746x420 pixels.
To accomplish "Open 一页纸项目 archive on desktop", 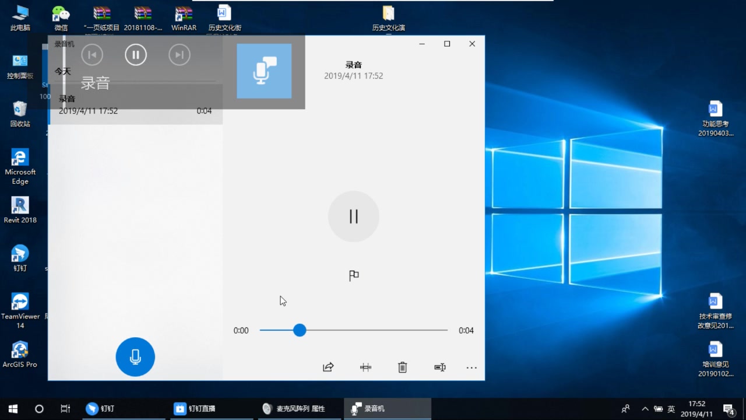I will click(x=102, y=18).
